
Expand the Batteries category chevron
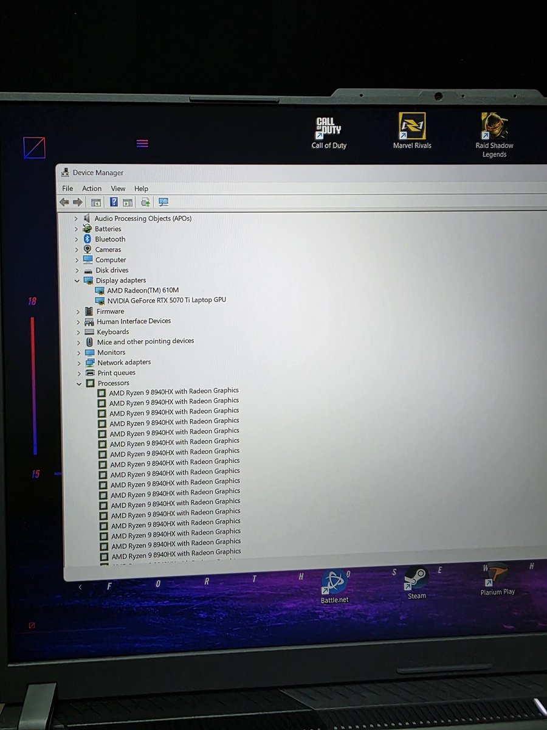[x=77, y=229]
